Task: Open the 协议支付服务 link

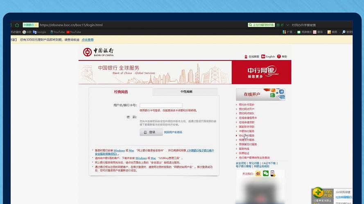Action: pyautogui.click(x=246, y=135)
